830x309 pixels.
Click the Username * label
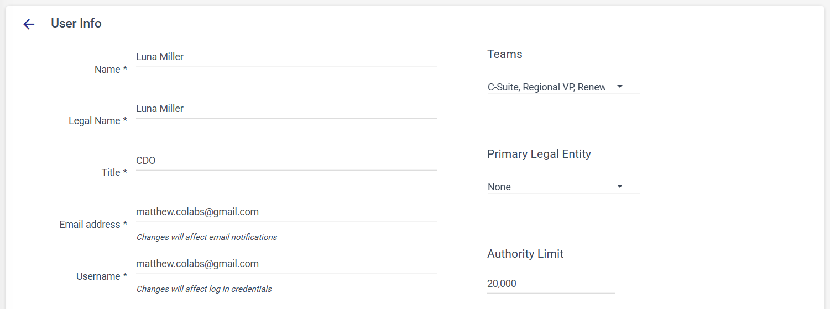coord(102,276)
